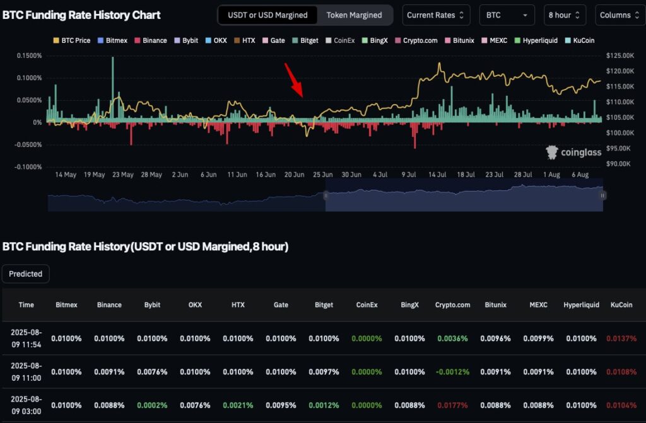
Task: Toggle KuCoin legend series
Action: [580, 40]
